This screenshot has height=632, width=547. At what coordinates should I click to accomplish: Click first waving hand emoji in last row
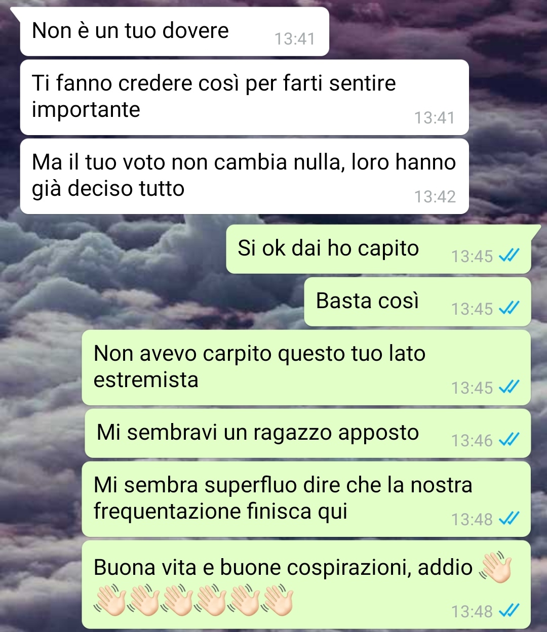(x=110, y=600)
